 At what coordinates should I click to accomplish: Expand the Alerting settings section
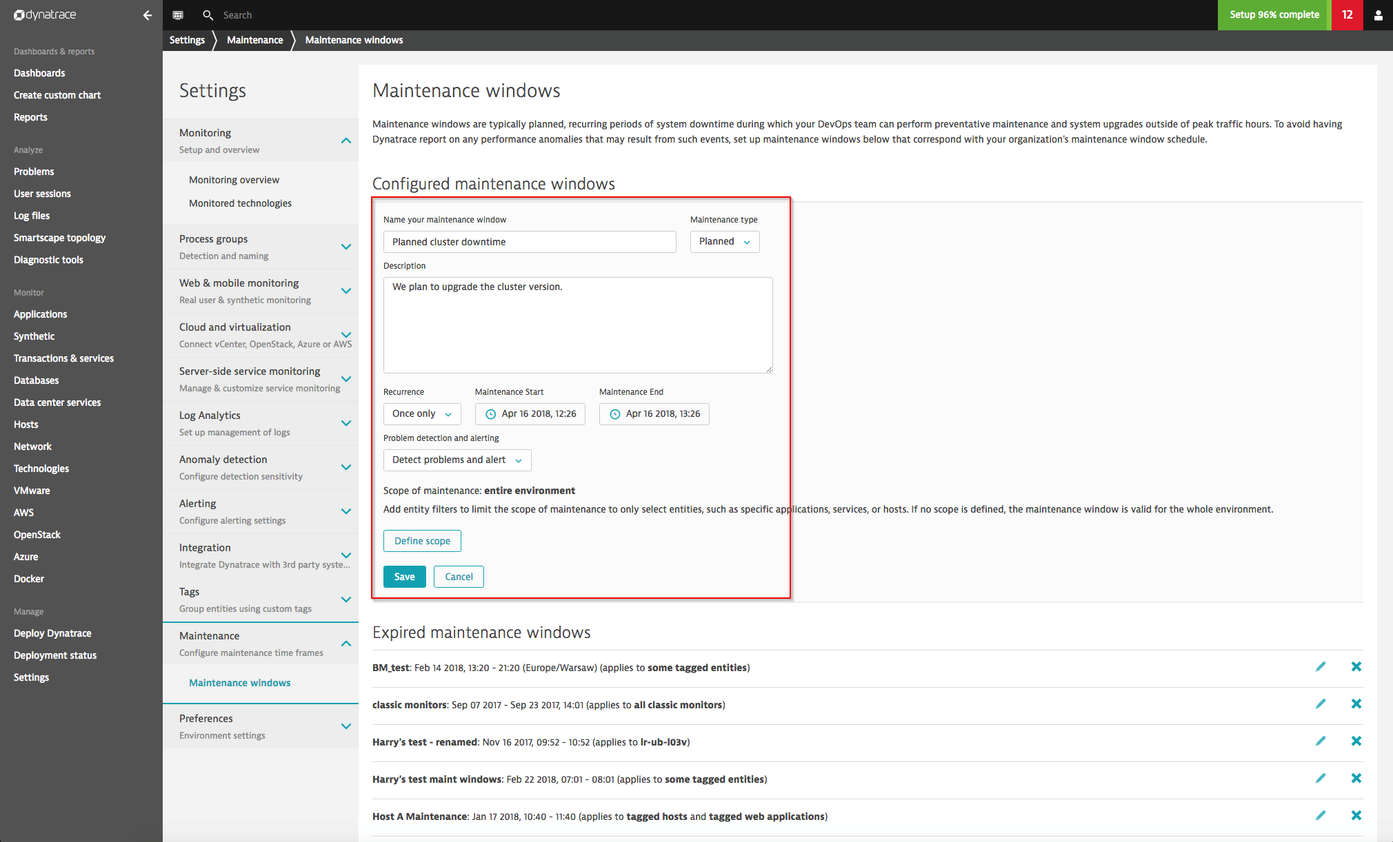(x=346, y=511)
